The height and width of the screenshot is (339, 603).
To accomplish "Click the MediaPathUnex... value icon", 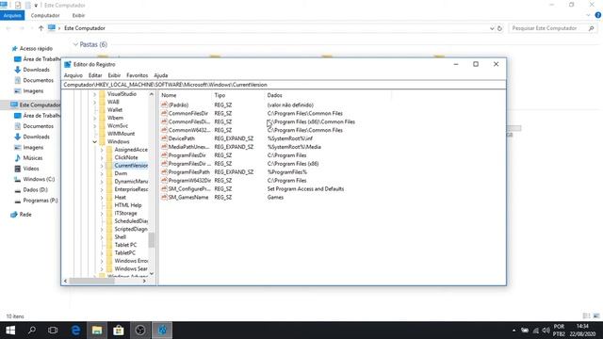I will coord(164,147).
